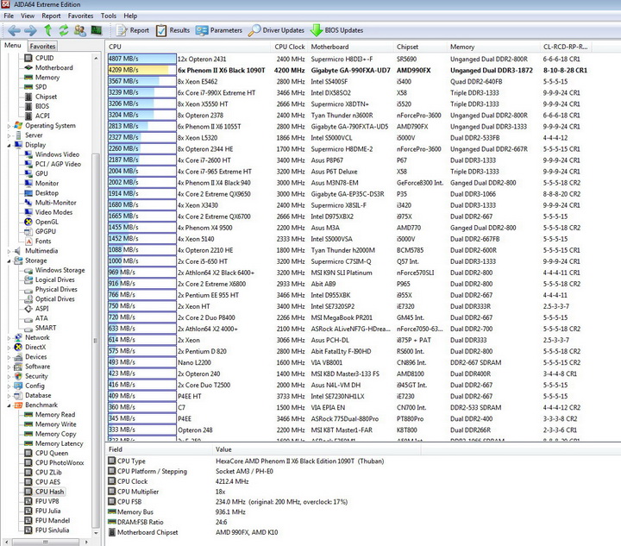Click the tree scrollbar down arrow
The image size is (621, 546).
[x=96, y=533]
